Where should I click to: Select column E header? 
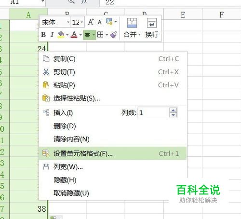pos(183,14)
